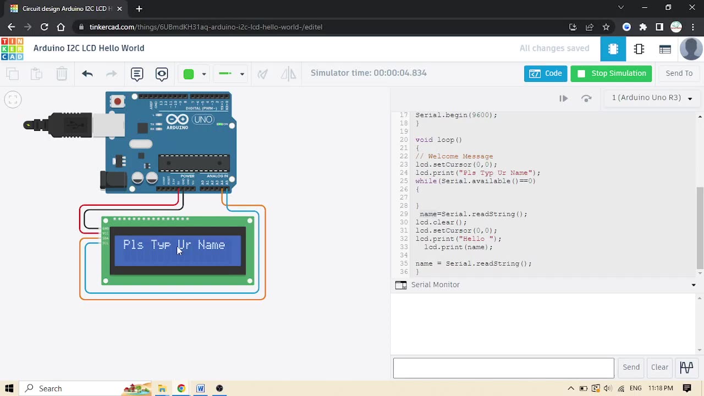
Task: Click the serial monitor input field
Action: tap(503, 368)
